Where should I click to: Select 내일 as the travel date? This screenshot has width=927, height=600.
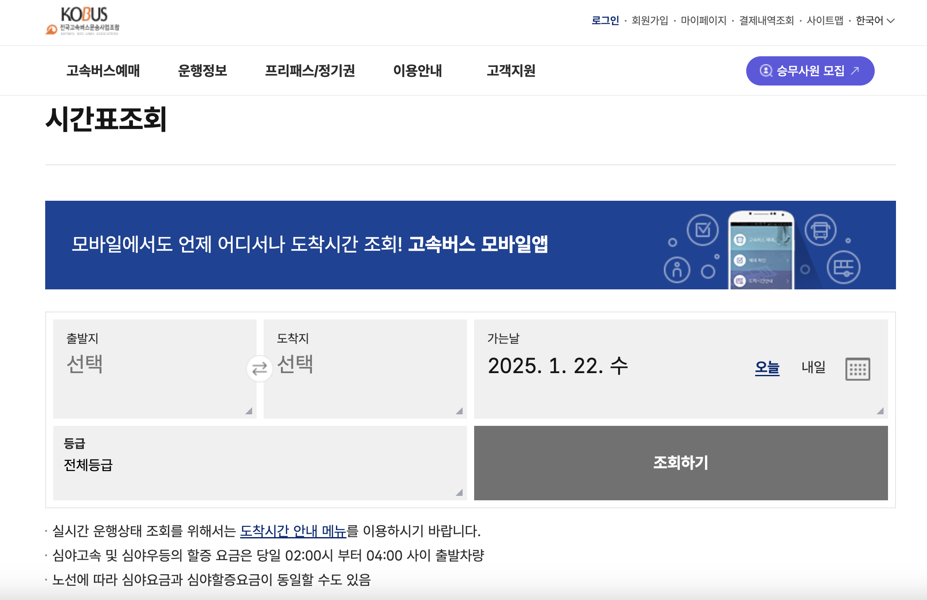(x=814, y=367)
